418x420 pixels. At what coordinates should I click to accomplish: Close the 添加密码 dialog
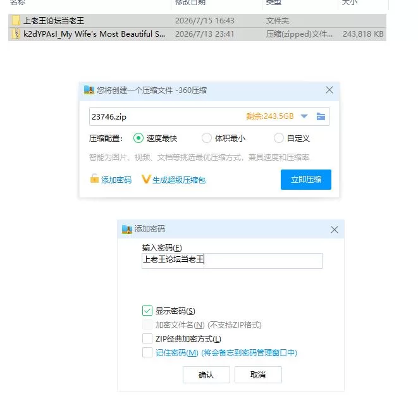[x=334, y=230]
